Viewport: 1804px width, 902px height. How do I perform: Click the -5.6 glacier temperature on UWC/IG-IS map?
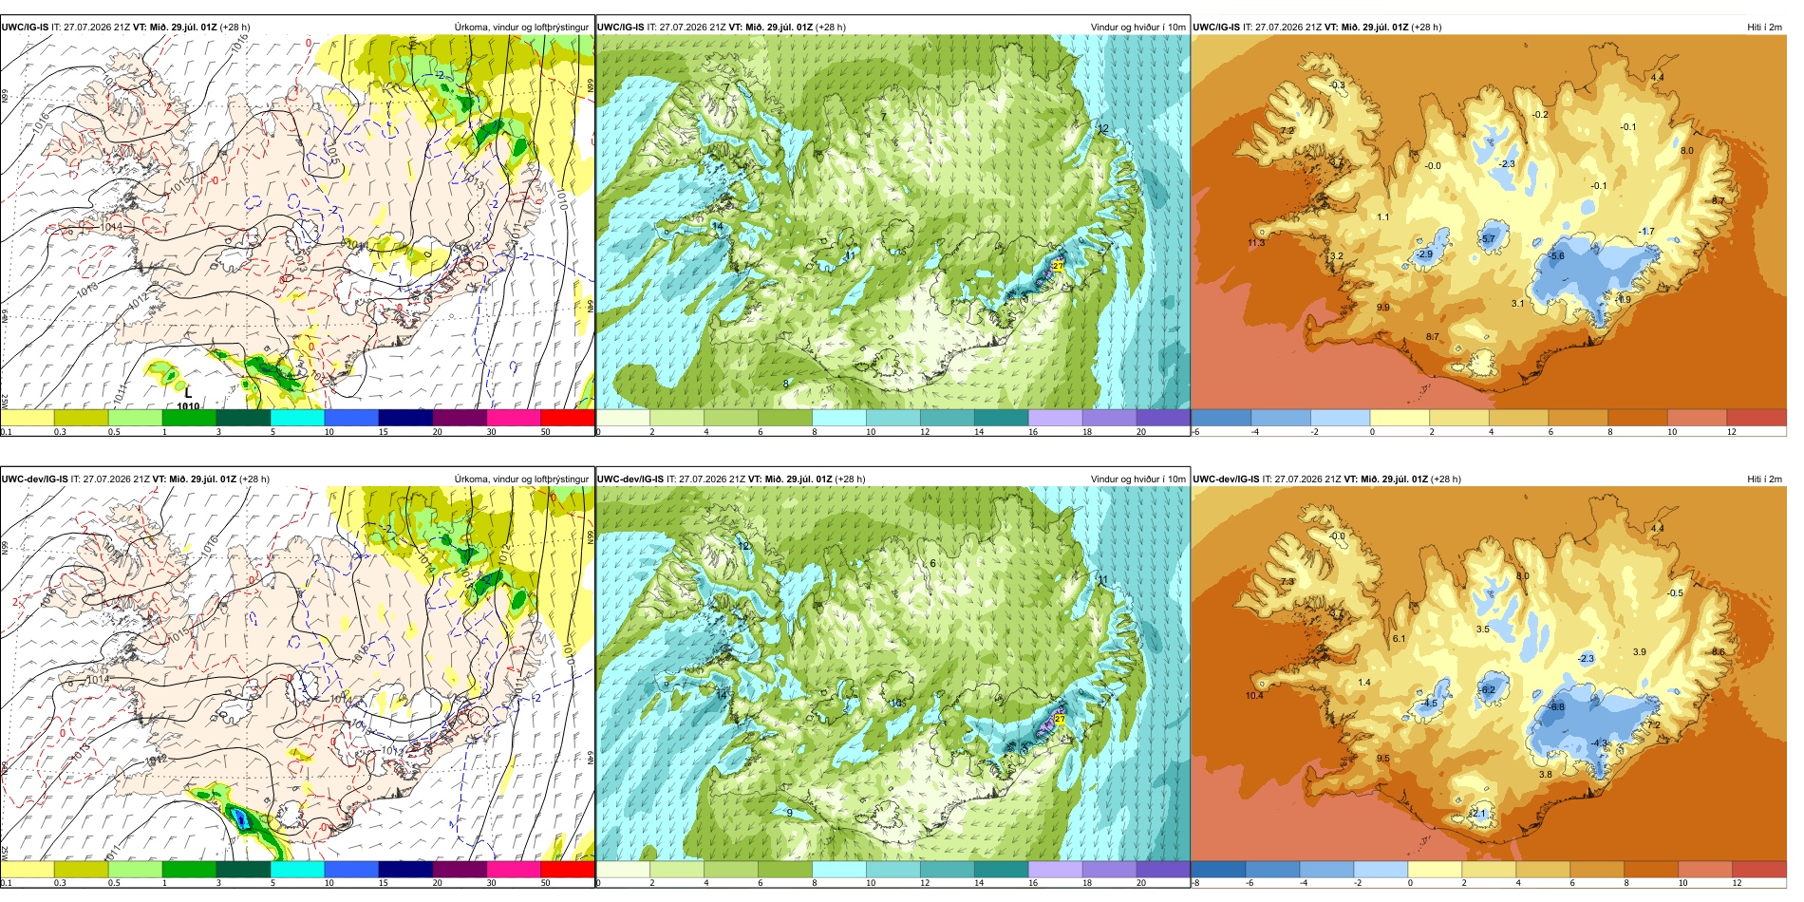tap(1556, 256)
